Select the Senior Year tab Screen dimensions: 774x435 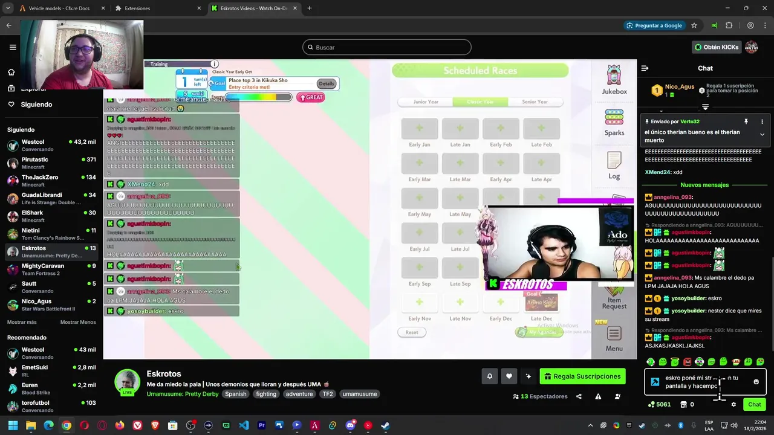[x=535, y=101]
